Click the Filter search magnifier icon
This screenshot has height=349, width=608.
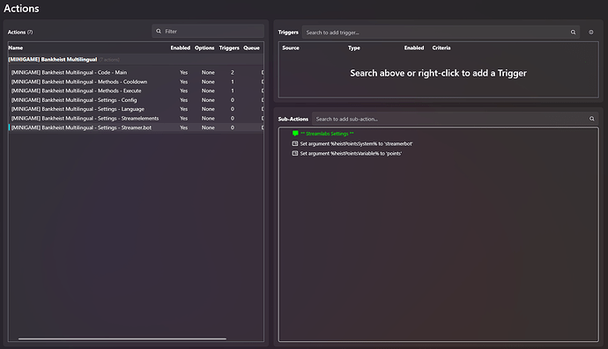[159, 32]
